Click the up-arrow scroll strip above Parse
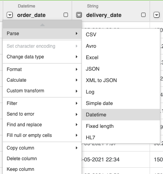 pyautogui.click(x=42, y=24)
